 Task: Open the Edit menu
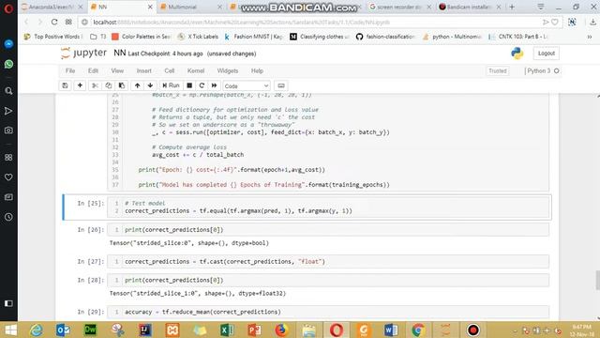pyautogui.click(x=93, y=71)
